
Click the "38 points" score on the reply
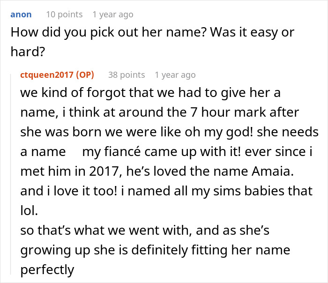pos(127,75)
